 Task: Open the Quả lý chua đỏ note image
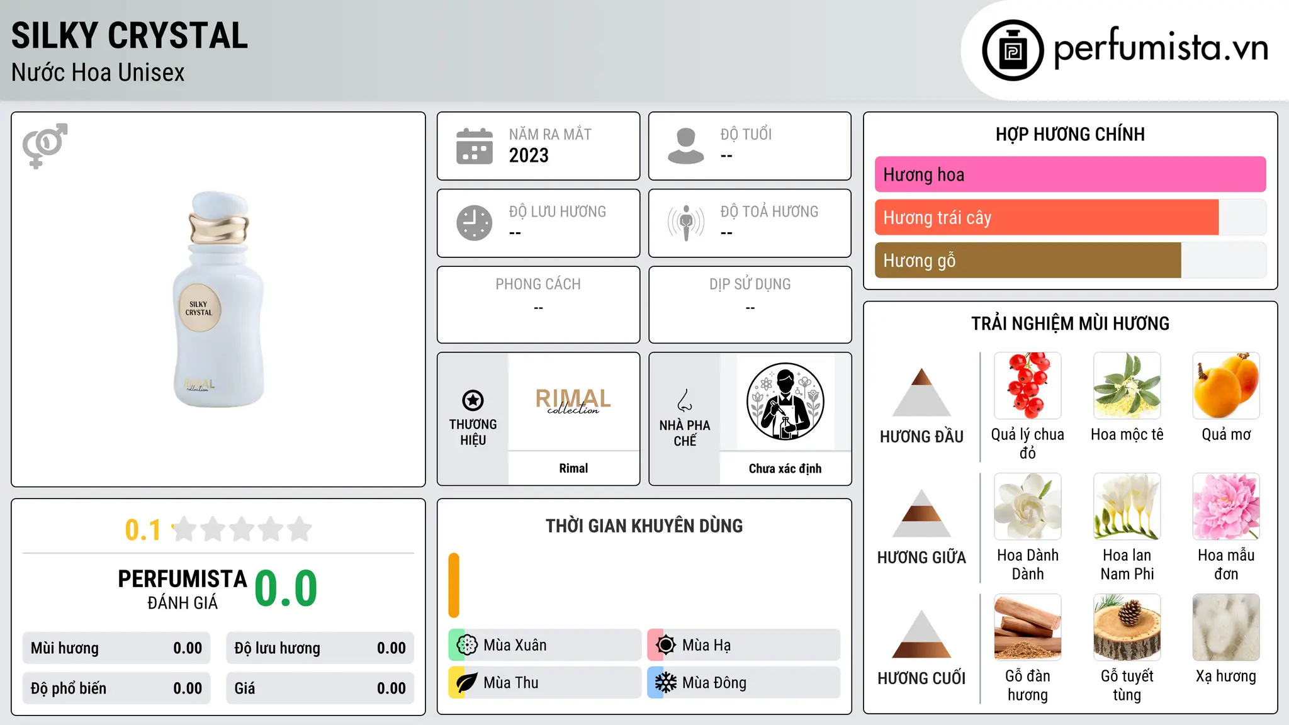tap(1028, 386)
